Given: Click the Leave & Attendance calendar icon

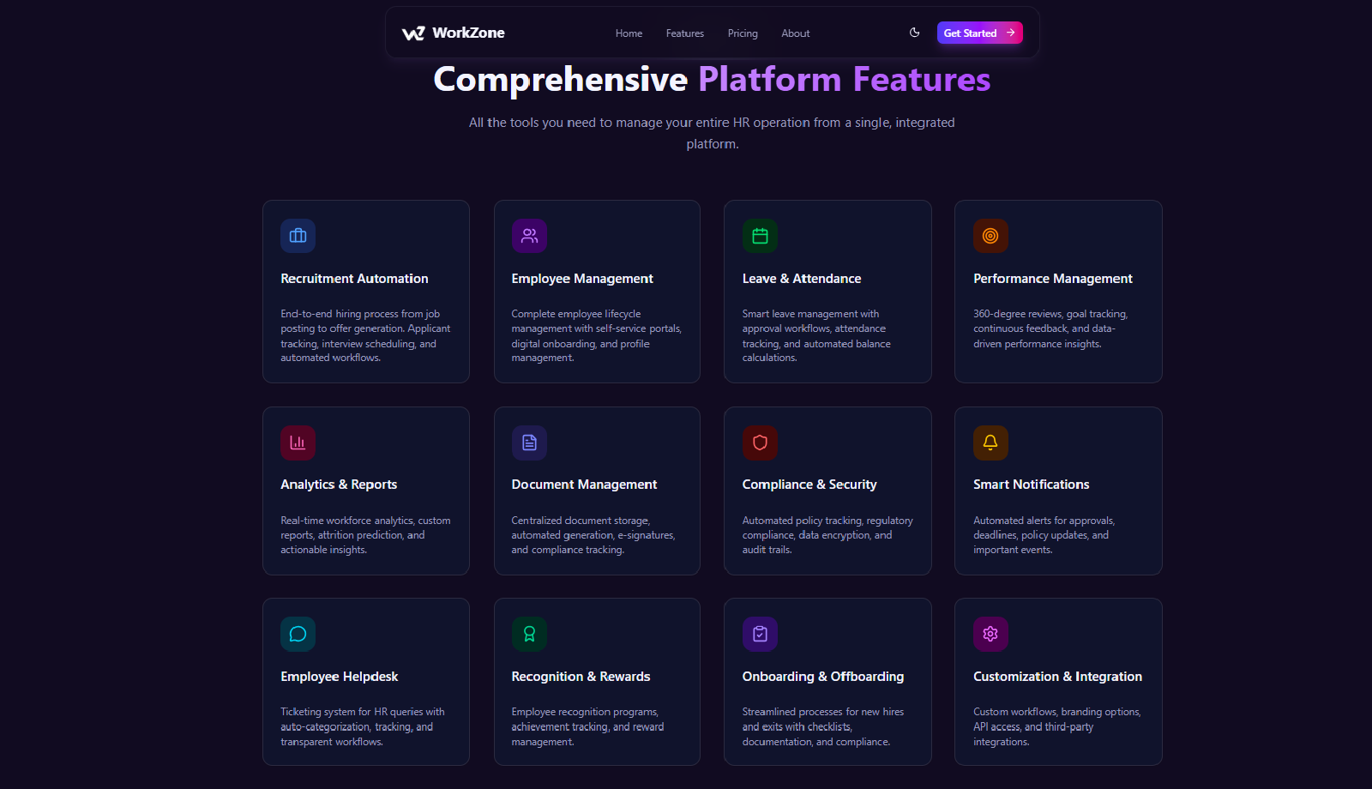Looking at the screenshot, I should tap(760, 236).
